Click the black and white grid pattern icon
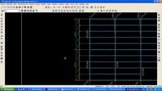The width and height of the screenshot is (162, 91). (x=31, y=7)
